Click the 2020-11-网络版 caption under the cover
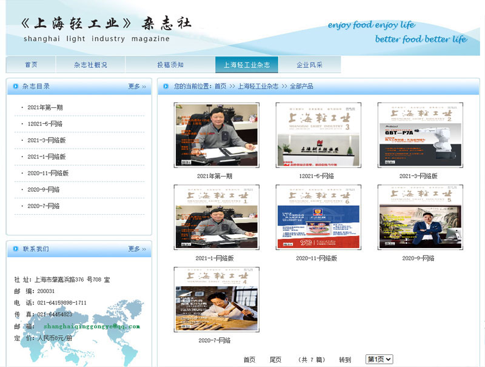485x367 pixels. click(316, 258)
